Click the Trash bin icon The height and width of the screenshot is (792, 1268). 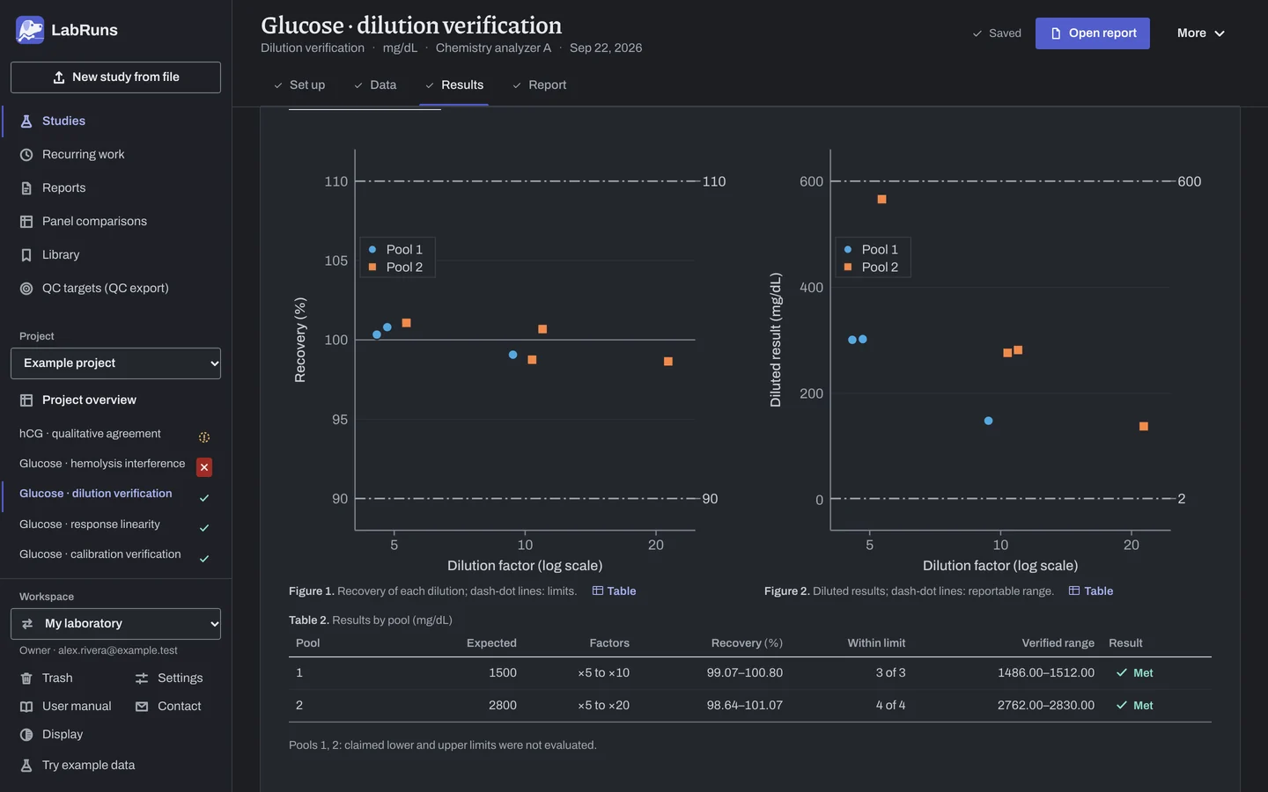click(26, 678)
